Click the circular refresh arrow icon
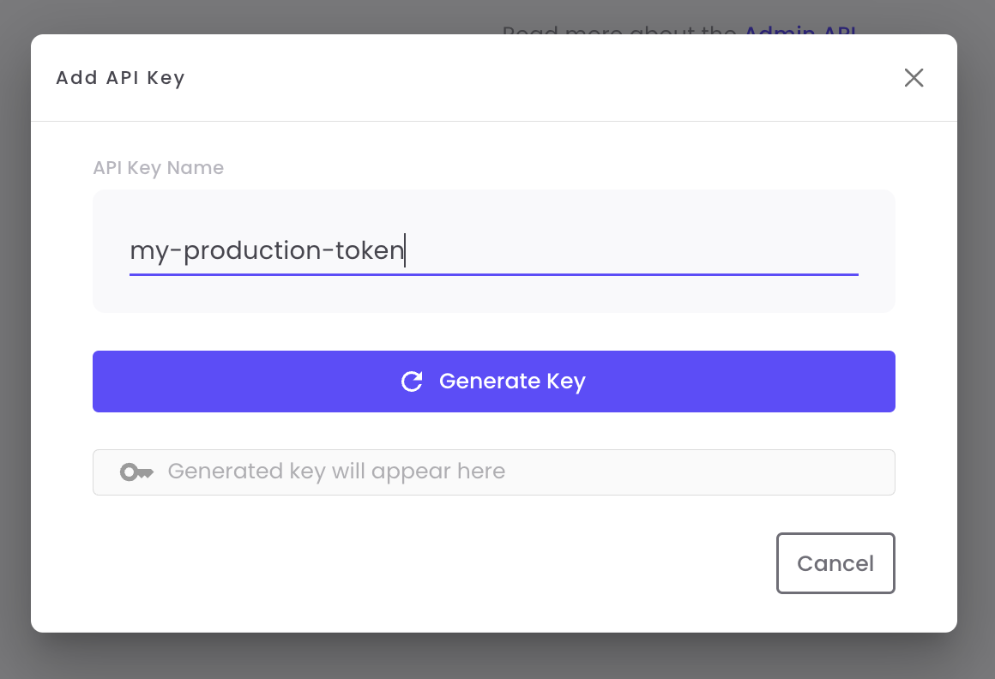This screenshot has width=995, height=679. [x=412, y=382]
